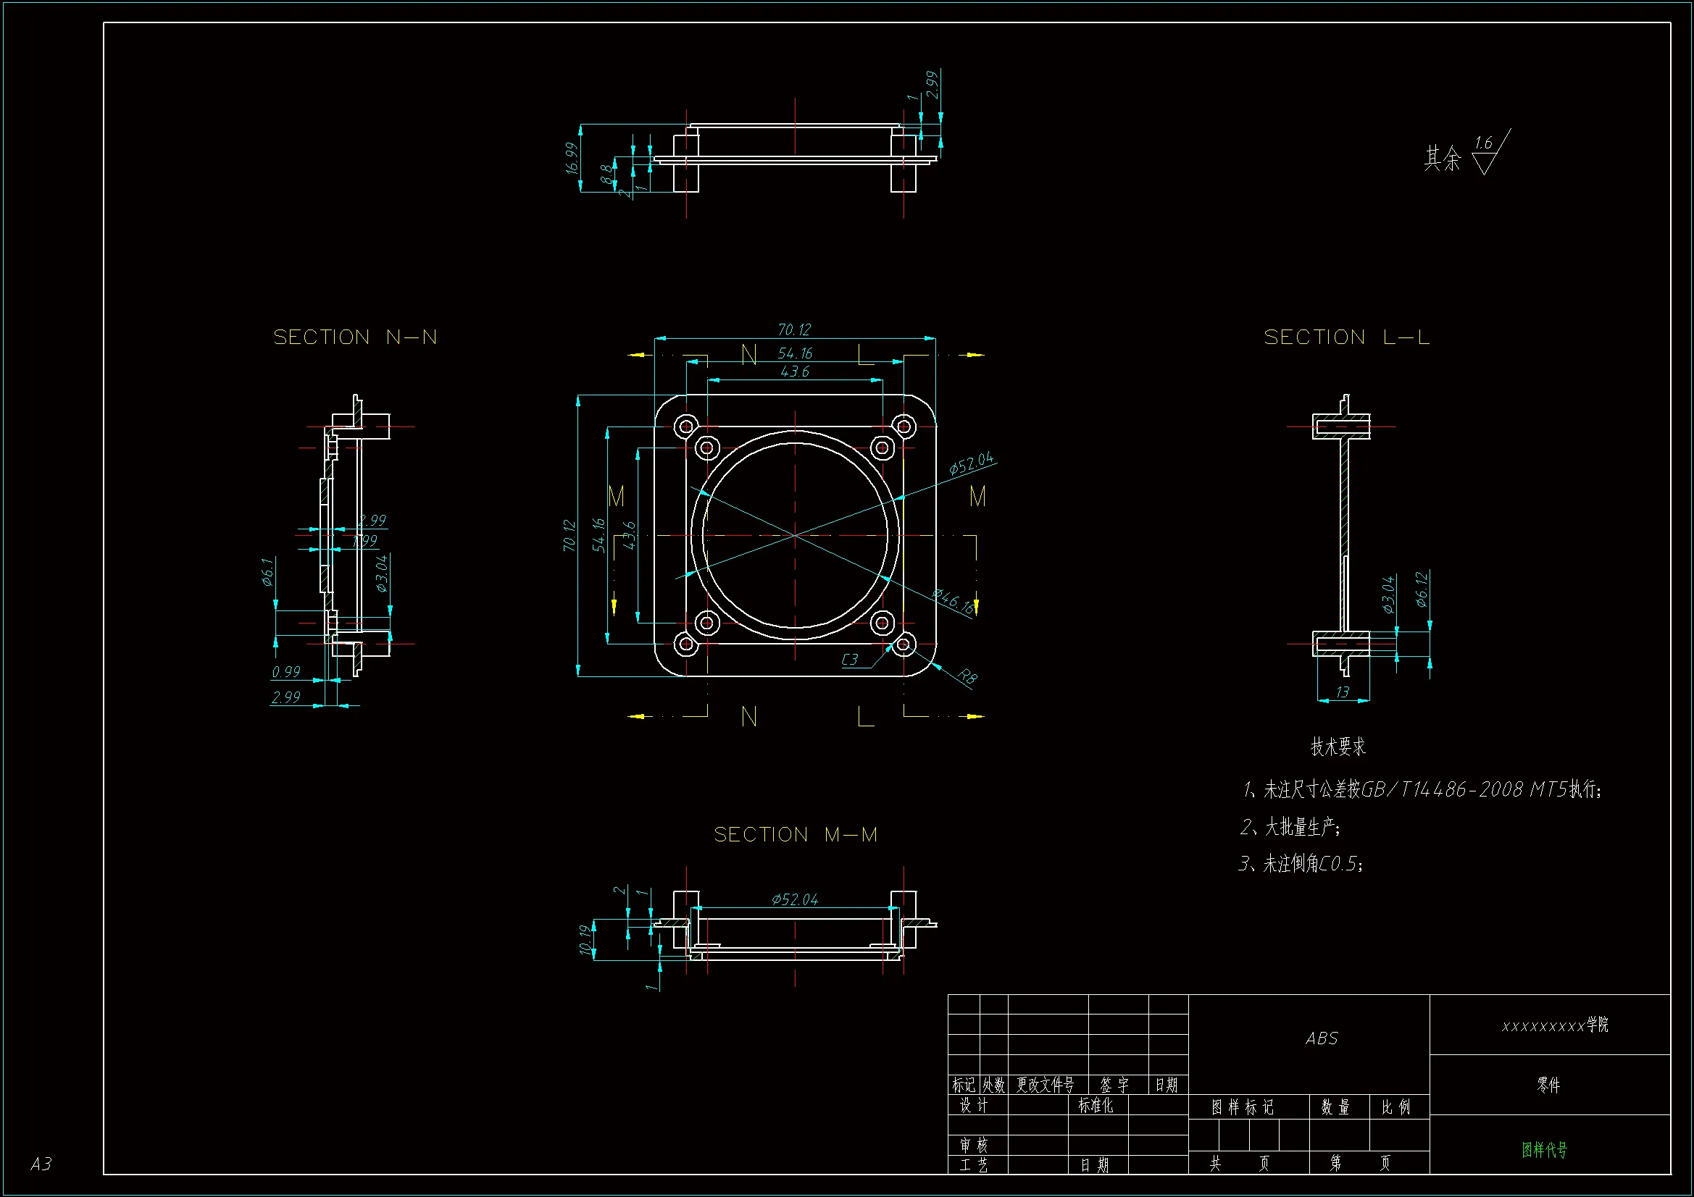Viewport: 1694px width, 1197px height.
Task: Click the SECTION M-M view label
Action: [796, 834]
